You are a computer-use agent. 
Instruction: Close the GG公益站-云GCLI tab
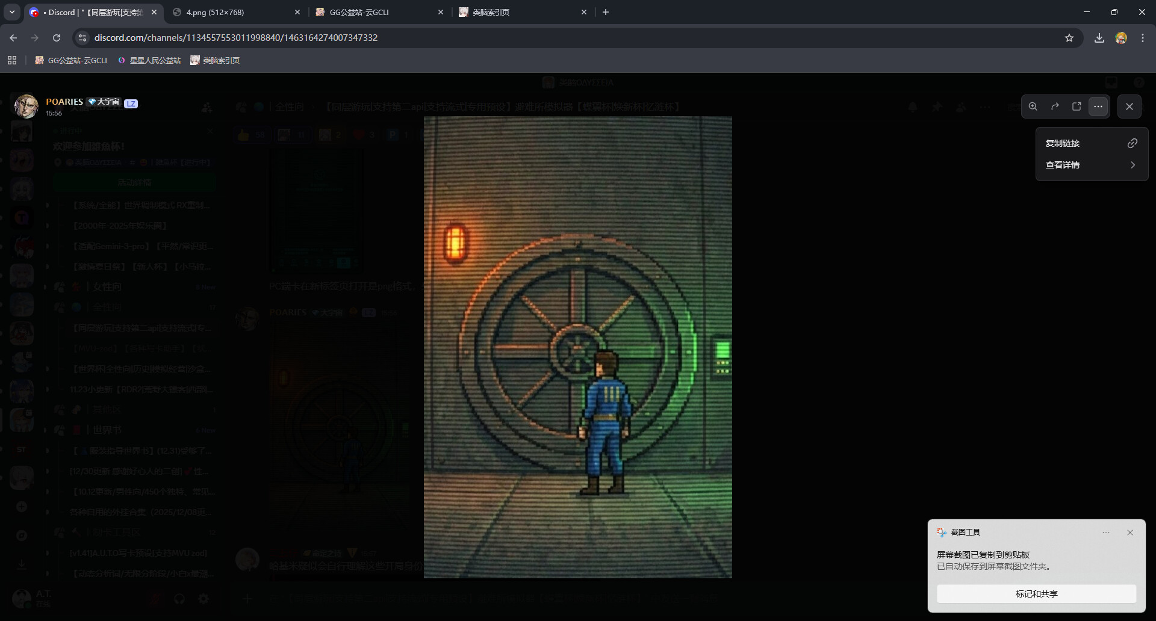441,12
